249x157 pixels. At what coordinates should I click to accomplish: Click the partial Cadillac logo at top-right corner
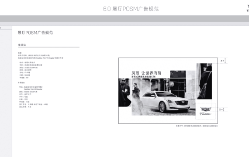coord(248,8)
